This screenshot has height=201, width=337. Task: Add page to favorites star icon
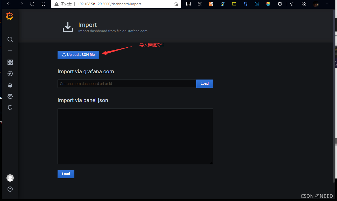point(176,4)
